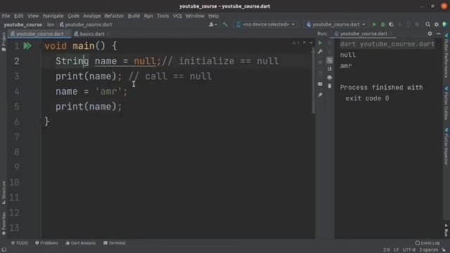
Task: Open the Analyze menu
Action: [x=92, y=15]
